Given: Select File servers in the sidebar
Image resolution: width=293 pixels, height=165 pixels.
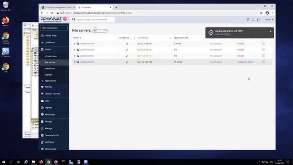Looking at the screenshot, I should (50, 62).
